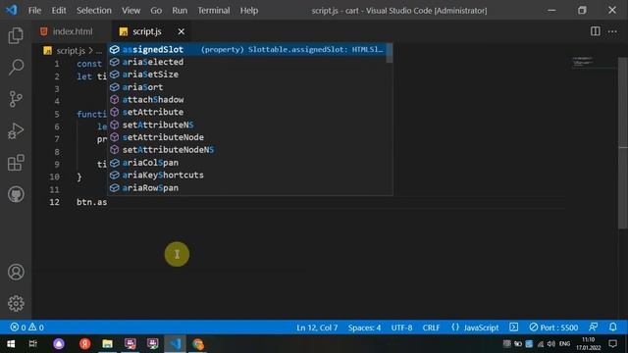Open the Selection menu
The image size is (628, 353).
[94, 11]
